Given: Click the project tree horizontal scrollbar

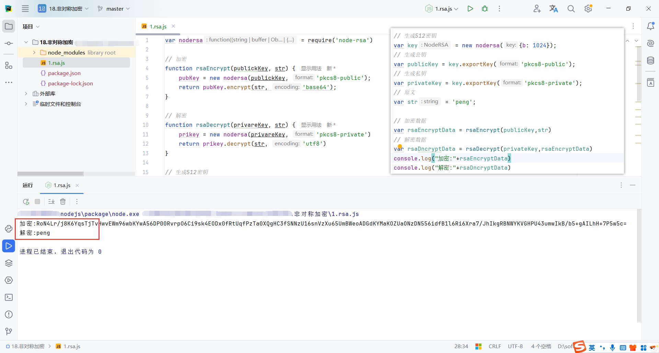Looking at the screenshot, I should point(50,174).
